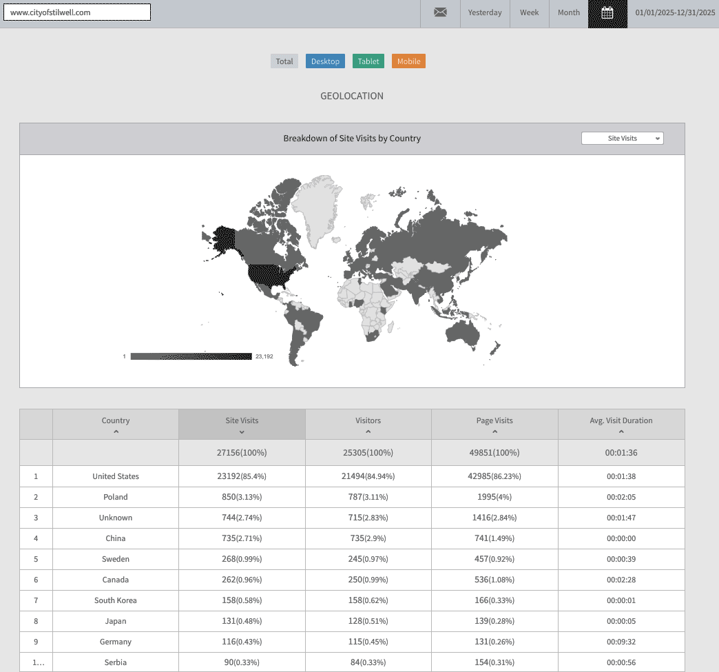Screen dimensions: 719x672
Task: Toggle the Total device filter
Action: tap(284, 61)
